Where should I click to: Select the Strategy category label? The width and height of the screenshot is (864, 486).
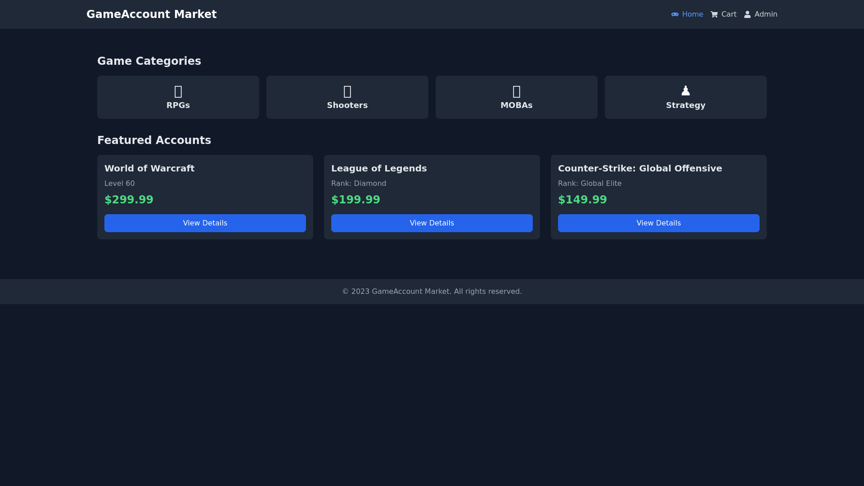[685, 105]
